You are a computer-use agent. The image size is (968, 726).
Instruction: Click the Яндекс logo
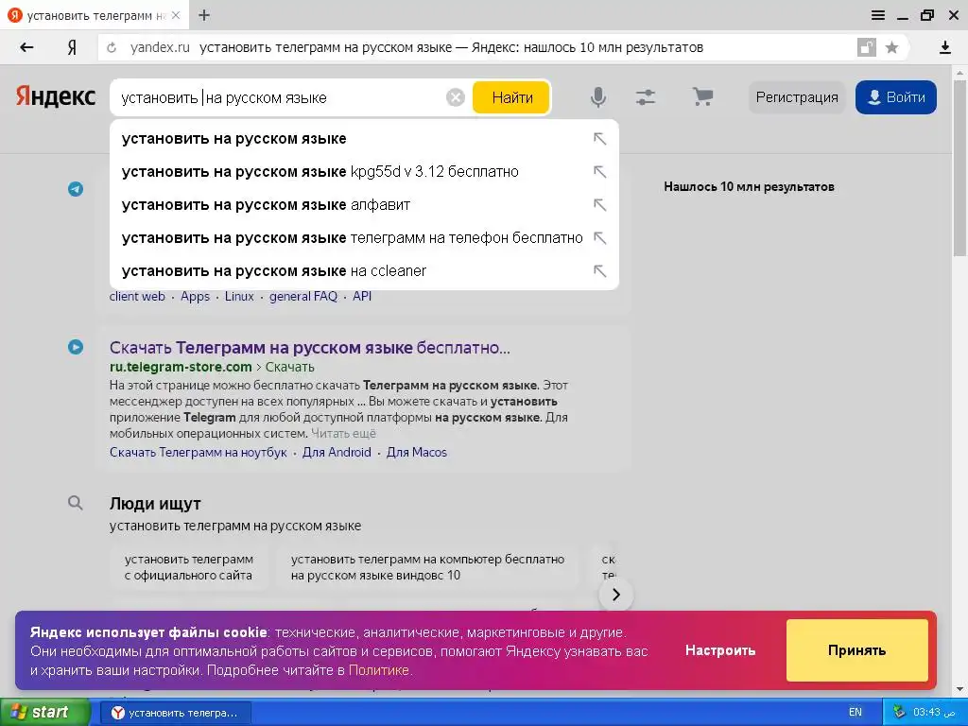[x=56, y=97]
